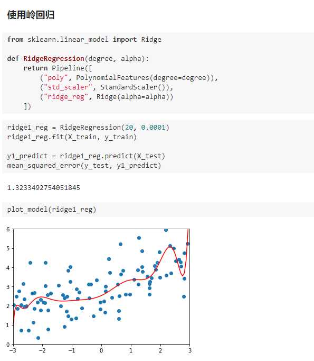Viewport: 314px width, 361px height.
Task: Click the plot_model(ridge1_reg) cell
Action: (158, 210)
